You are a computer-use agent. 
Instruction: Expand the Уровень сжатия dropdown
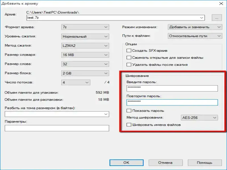click(85, 37)
